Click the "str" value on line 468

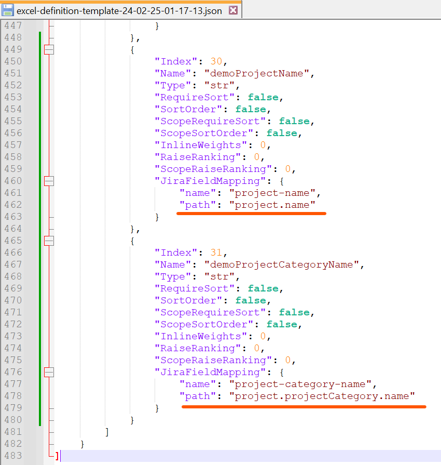point(219,277)
